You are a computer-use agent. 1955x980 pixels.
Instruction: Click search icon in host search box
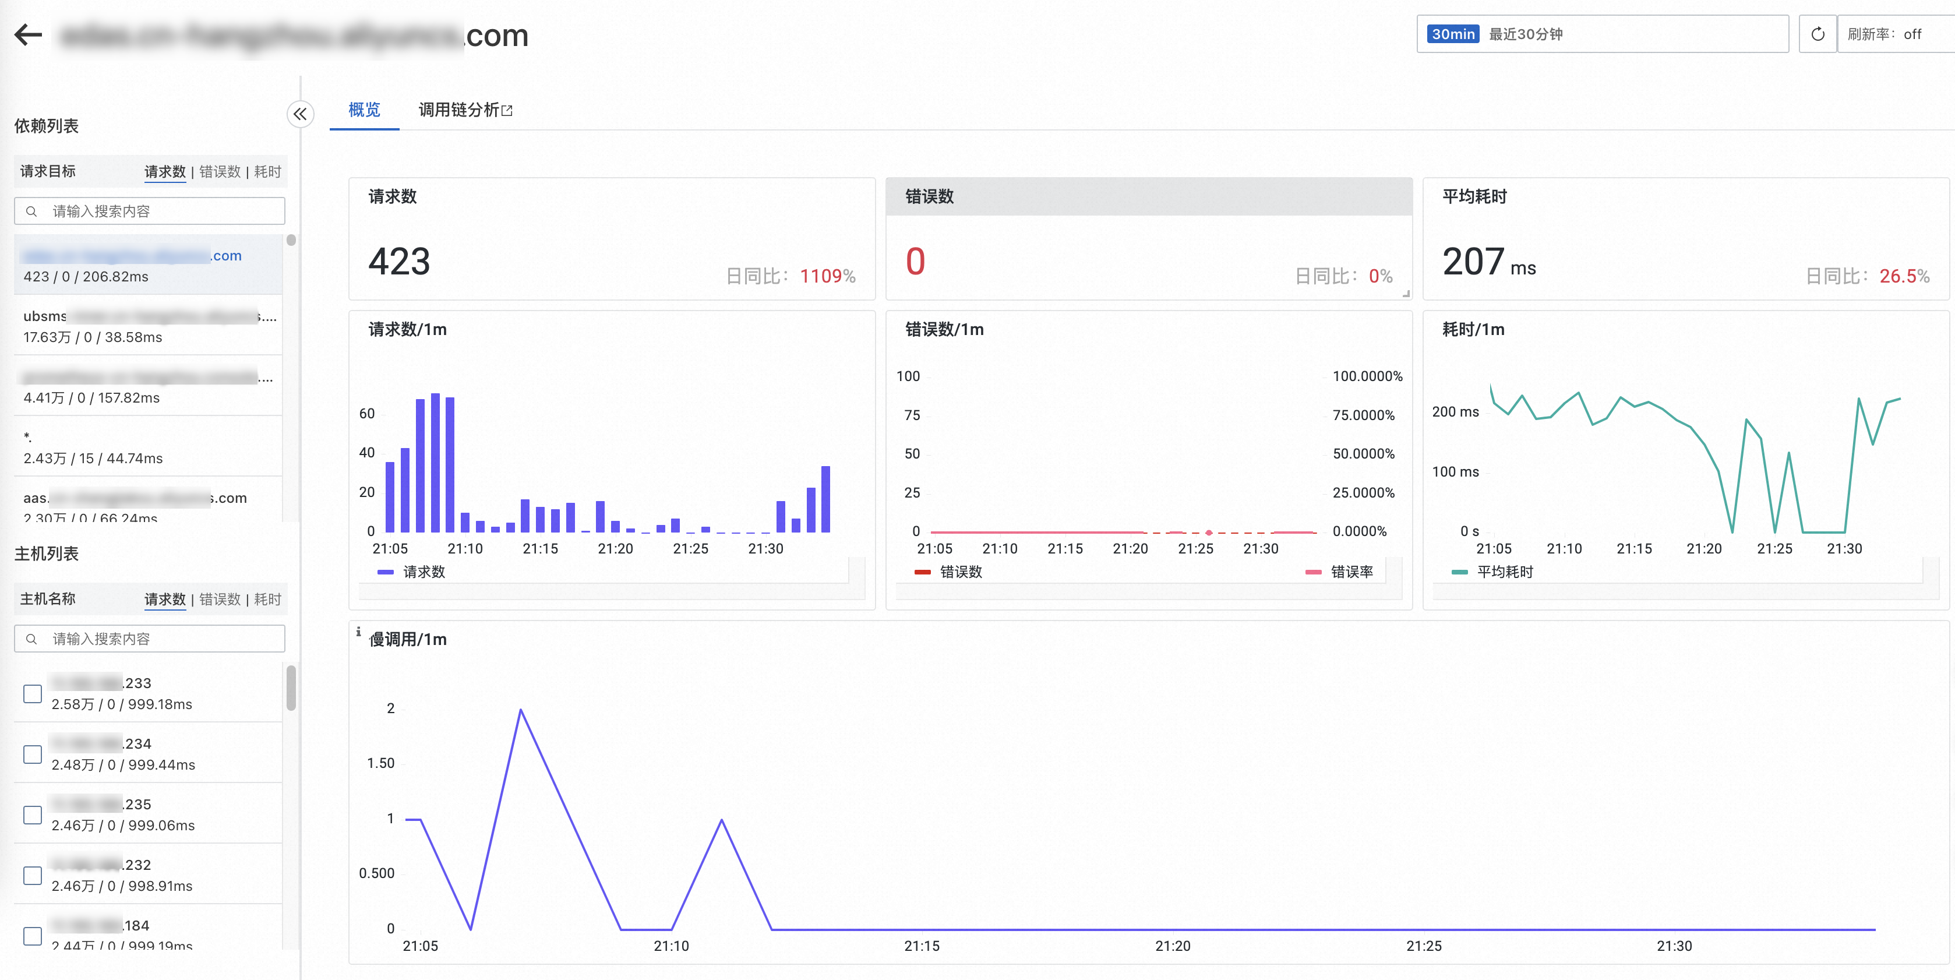(x=31, y=639)
